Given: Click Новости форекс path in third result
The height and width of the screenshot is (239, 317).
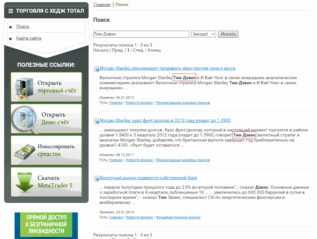Looking at the screenshot, I should 139,217.
